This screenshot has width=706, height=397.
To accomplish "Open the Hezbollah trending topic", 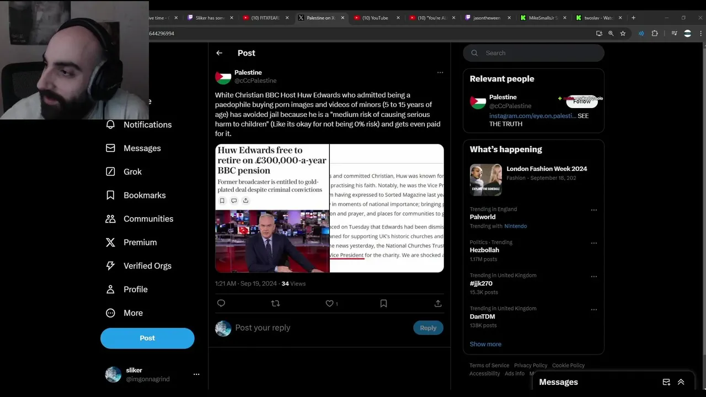I will point(484,250).
